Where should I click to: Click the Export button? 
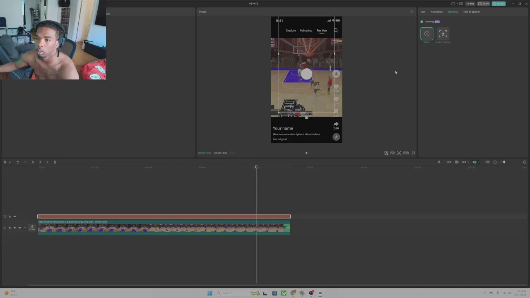click(499, 4)
